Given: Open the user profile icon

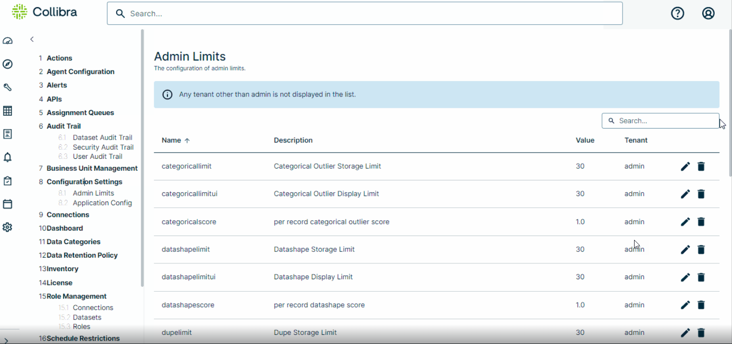Looking at the screenshot, I should click(708, 13).
